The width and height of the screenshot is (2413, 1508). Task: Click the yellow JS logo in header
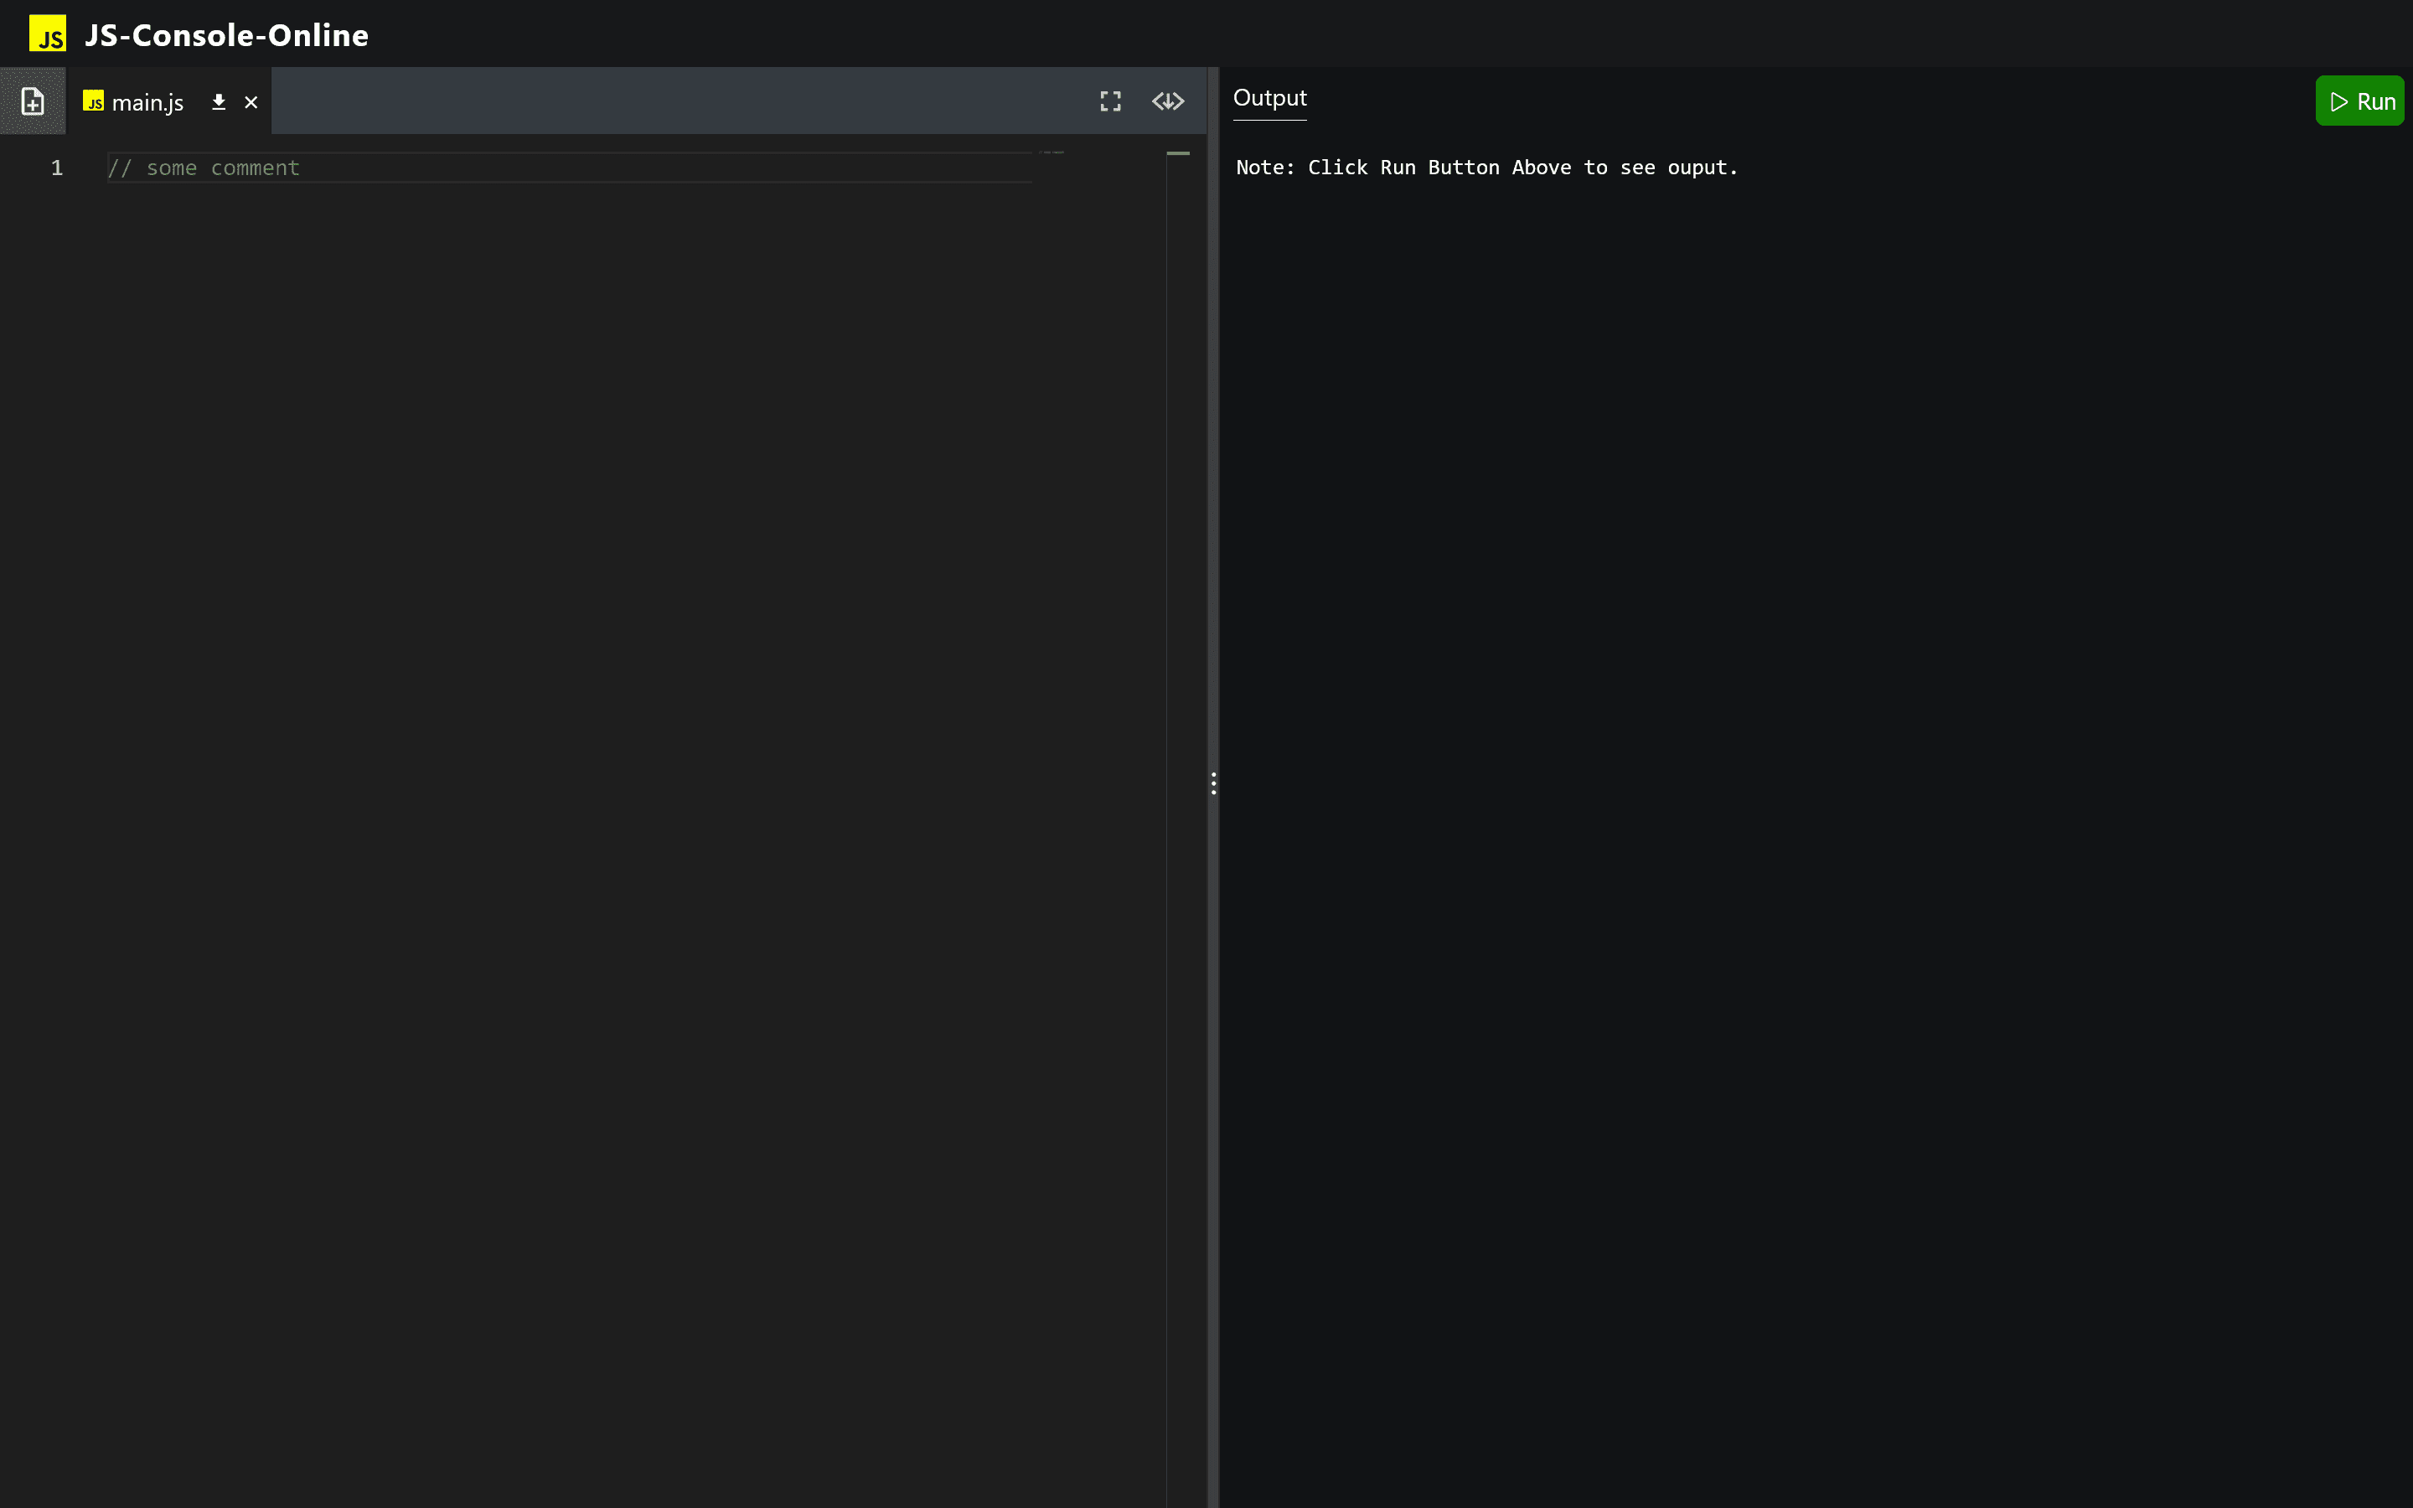pos(47,34)
